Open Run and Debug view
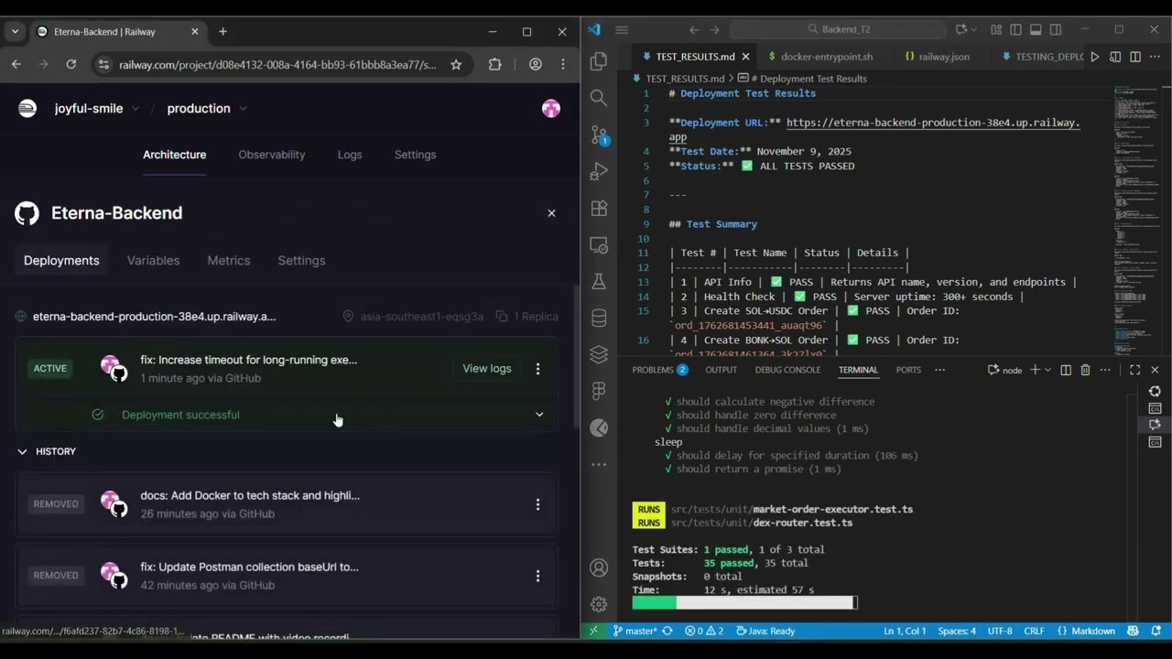1172x659 pixels. point(599,171)
